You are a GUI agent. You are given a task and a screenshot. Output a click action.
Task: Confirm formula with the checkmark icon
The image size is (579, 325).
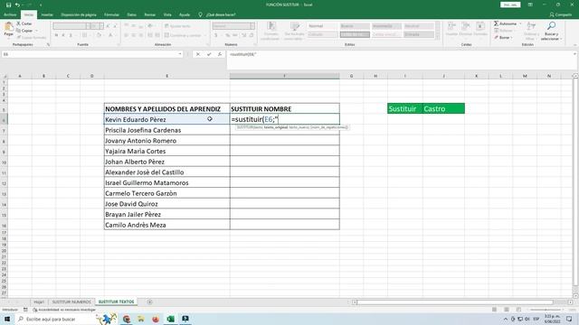pos(209,54)
